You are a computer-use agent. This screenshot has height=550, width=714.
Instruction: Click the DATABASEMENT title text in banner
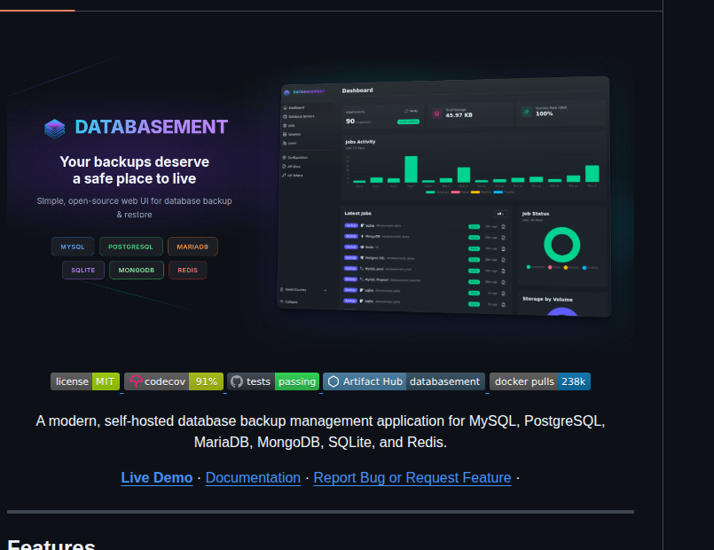pos(151,127)
